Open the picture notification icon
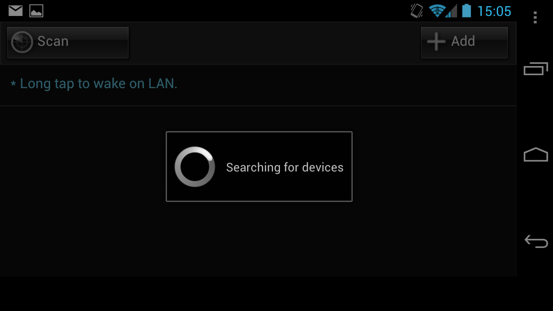The height and width of the screenshot is (311, 553). pyautogui.click(x=36, y=11)
